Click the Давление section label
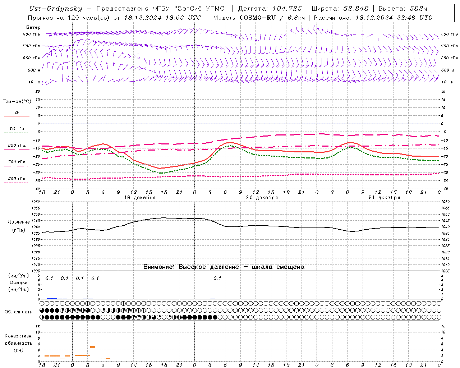460x368 pixels. click(19, 222)
